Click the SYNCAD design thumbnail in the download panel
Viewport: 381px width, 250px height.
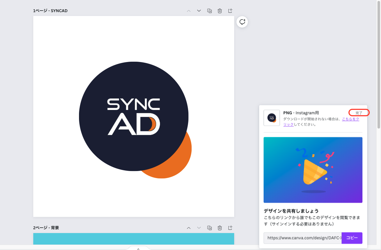pos(271,118)
